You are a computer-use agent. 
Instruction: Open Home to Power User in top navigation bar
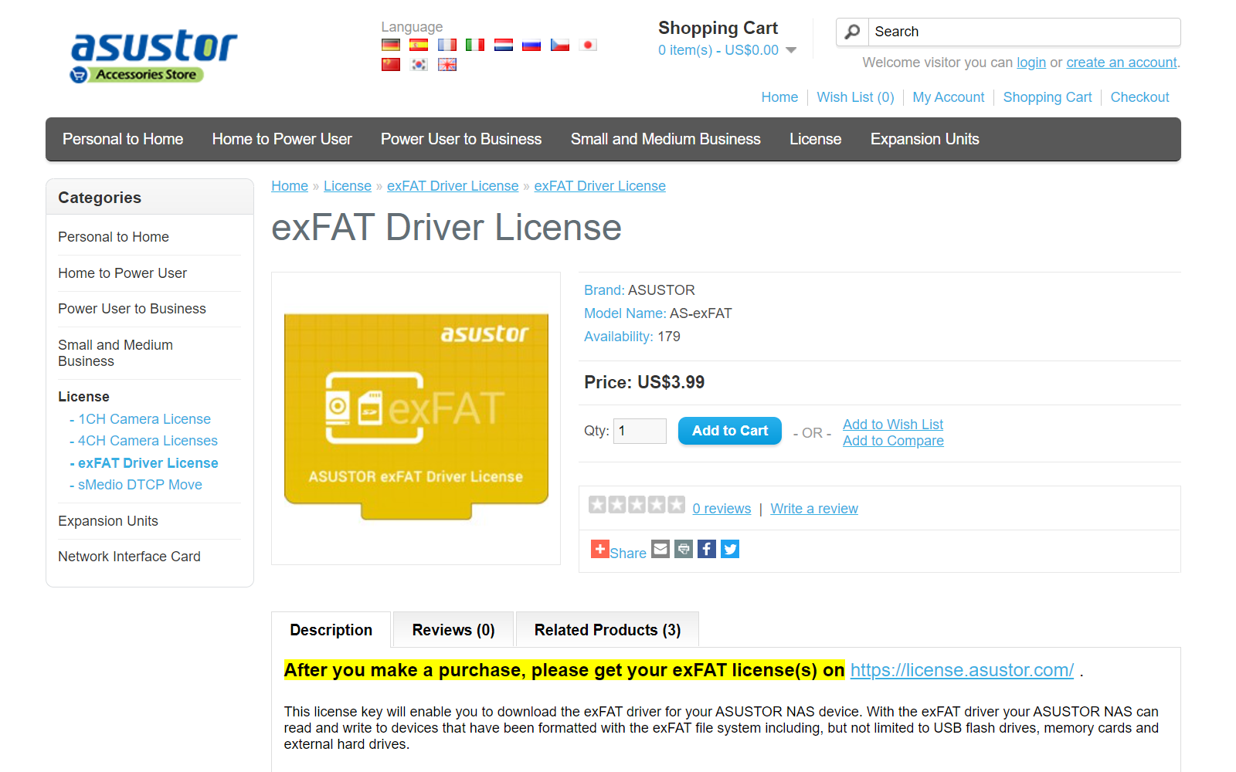point(282,139)
